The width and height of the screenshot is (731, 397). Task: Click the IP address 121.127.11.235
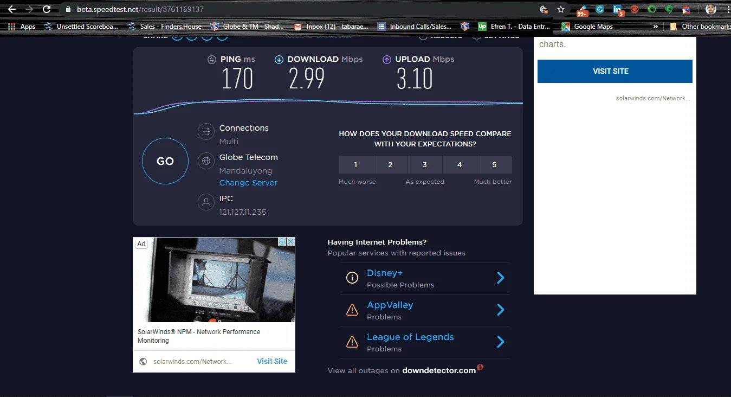pyautogui.click(x=243, y=212)
